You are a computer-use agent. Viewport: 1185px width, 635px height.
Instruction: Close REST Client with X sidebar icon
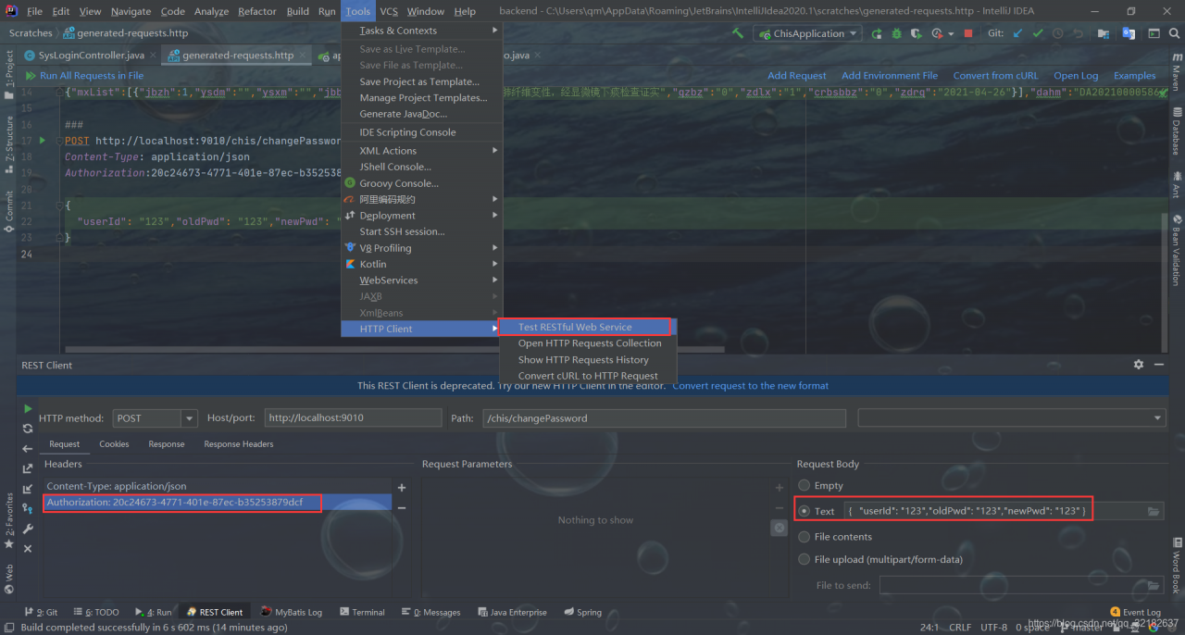tap(28, 549)
